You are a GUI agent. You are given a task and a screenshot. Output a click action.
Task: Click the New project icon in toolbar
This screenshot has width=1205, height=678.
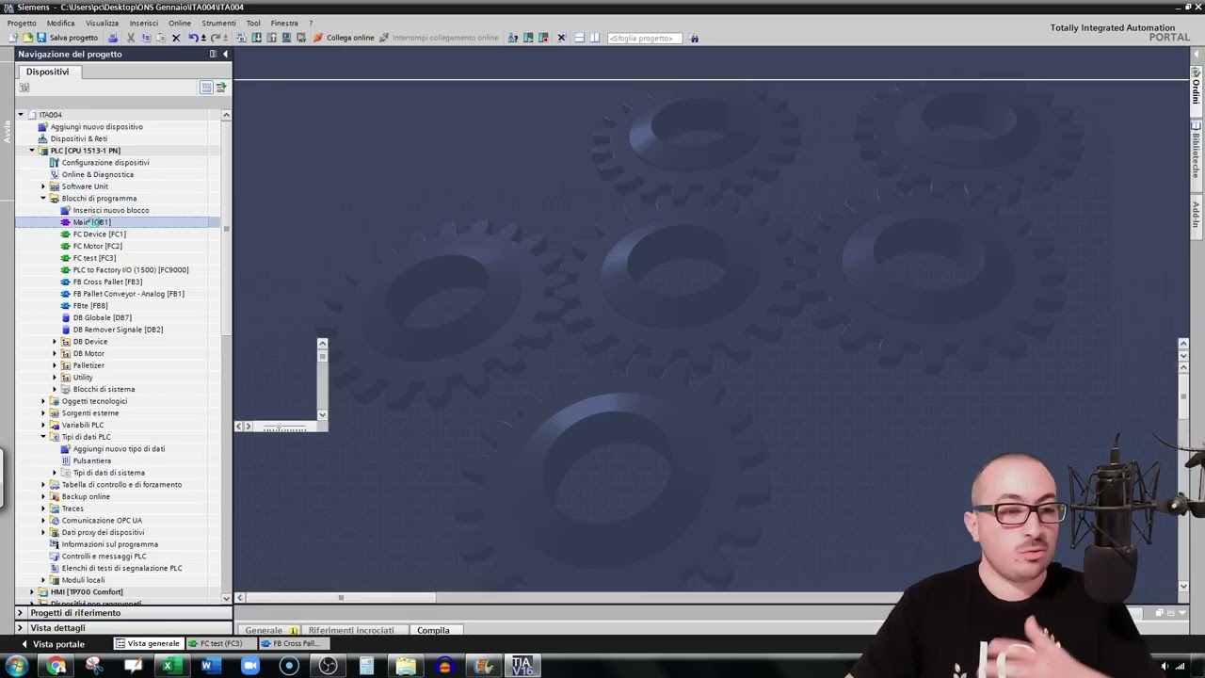pos(13,38)
